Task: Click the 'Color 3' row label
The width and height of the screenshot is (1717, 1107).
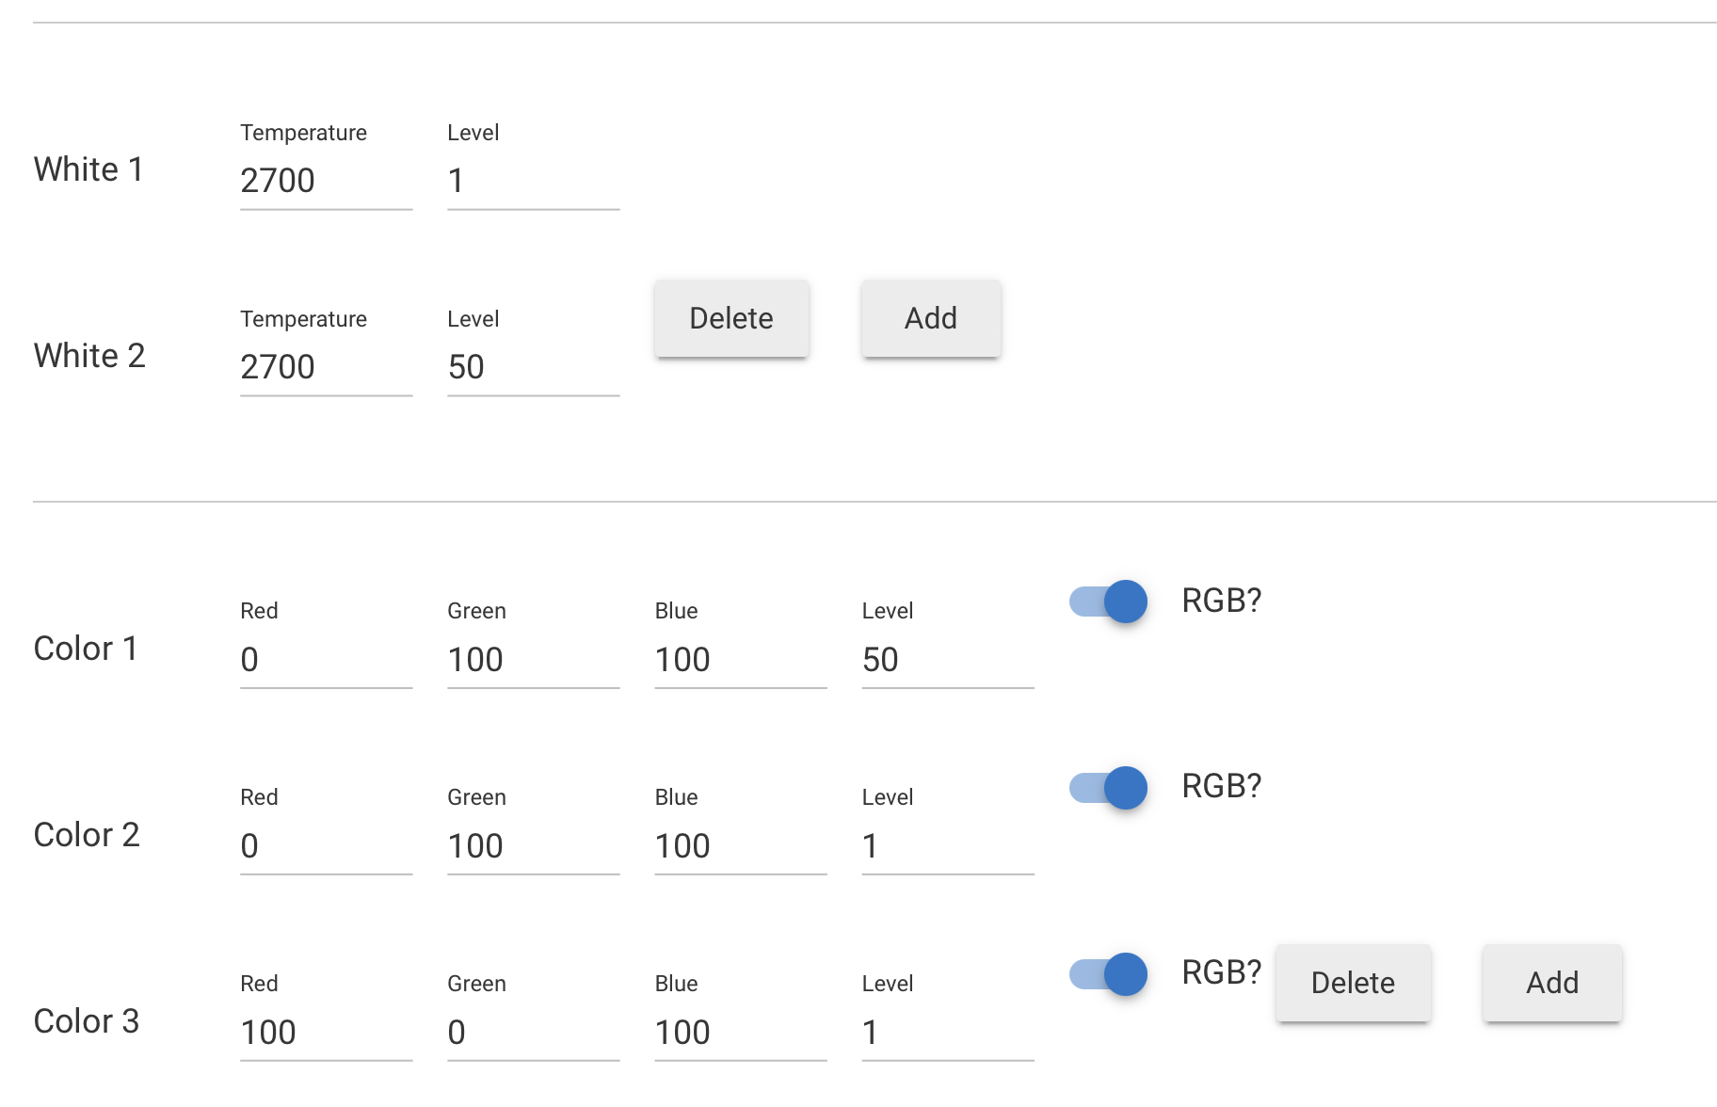Action: 87,1021
